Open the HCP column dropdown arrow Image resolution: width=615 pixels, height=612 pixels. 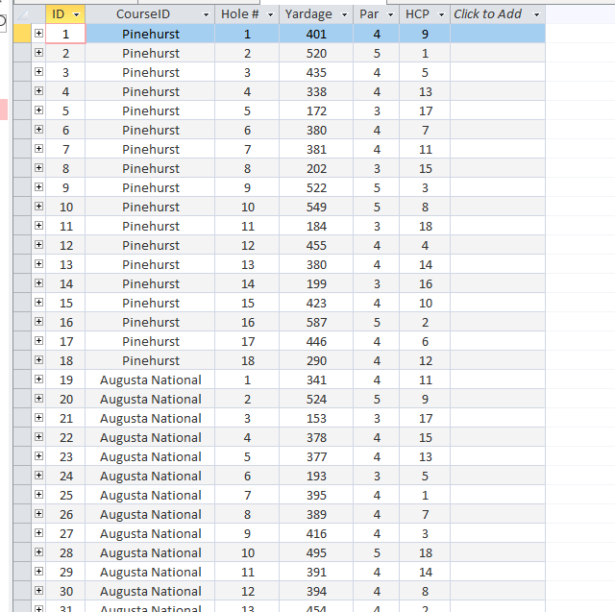coord(441,15)
